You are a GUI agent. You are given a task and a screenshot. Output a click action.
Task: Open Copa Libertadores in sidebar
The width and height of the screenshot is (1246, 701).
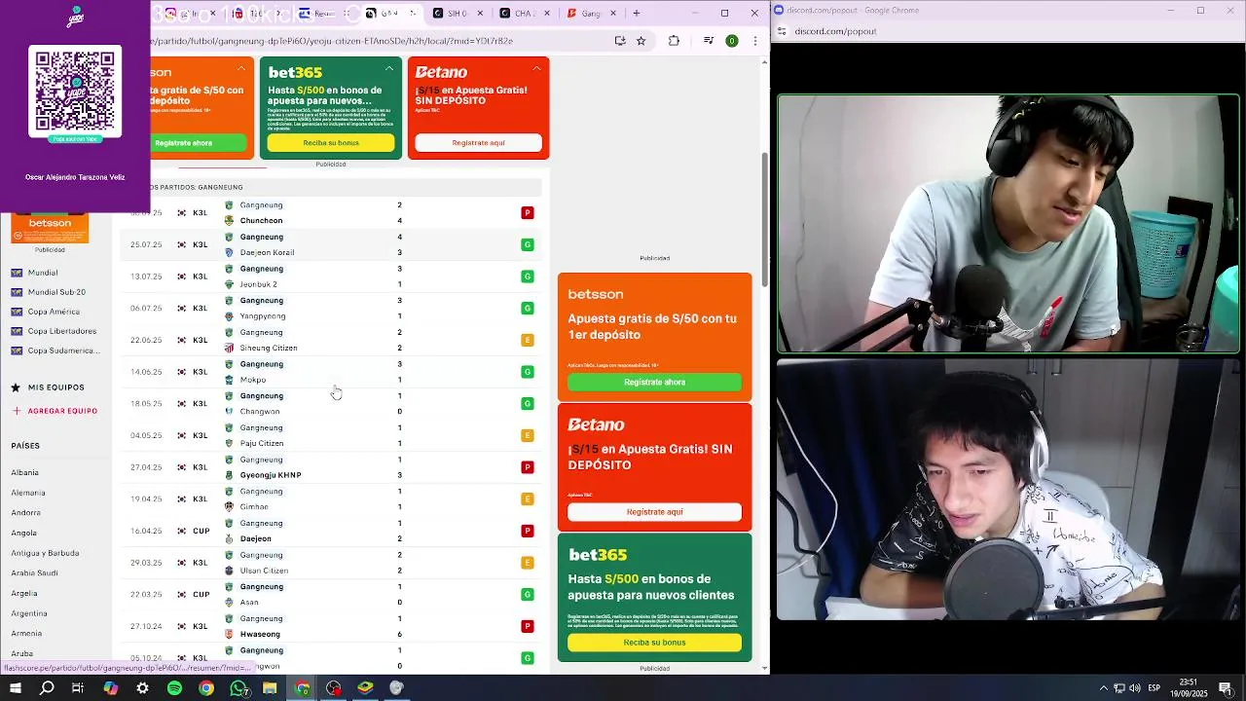[x=62, y=331]
